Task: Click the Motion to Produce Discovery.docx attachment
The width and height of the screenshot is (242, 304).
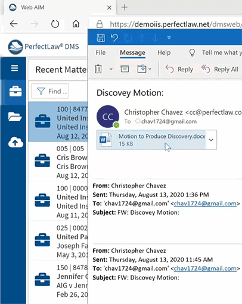Action: (x=151, y=140)
